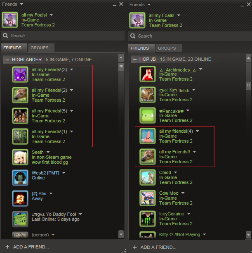The height and width of the screenshot is (253, 252).
Task: Click ☆_Archimedes_☆ avatar in right list
Action: [x=148, y=74]
